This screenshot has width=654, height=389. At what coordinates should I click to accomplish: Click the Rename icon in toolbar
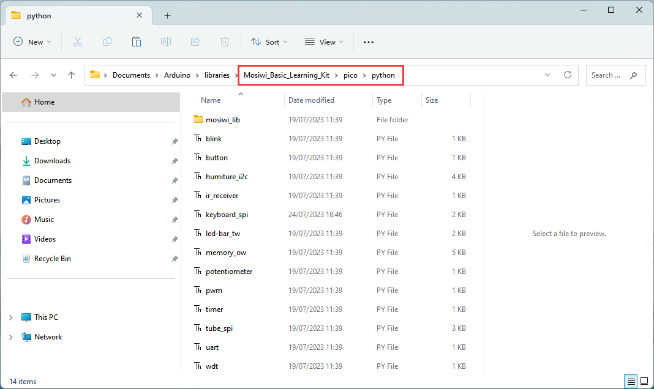165,42
